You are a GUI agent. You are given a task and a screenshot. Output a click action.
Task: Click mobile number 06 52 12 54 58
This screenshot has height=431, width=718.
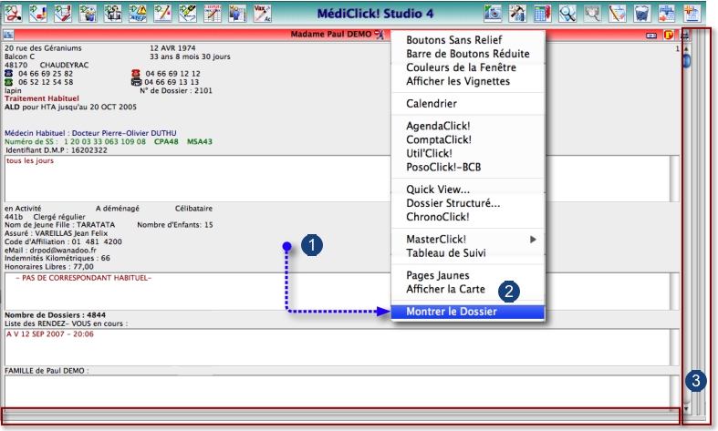(x=46, y=82)
